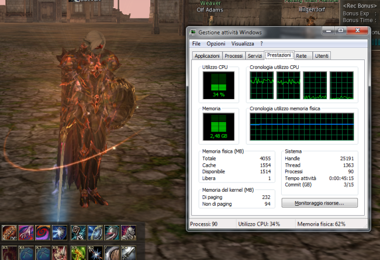Click the Monitoraggio risorse button
380x260 pixels.
(319, 203)
